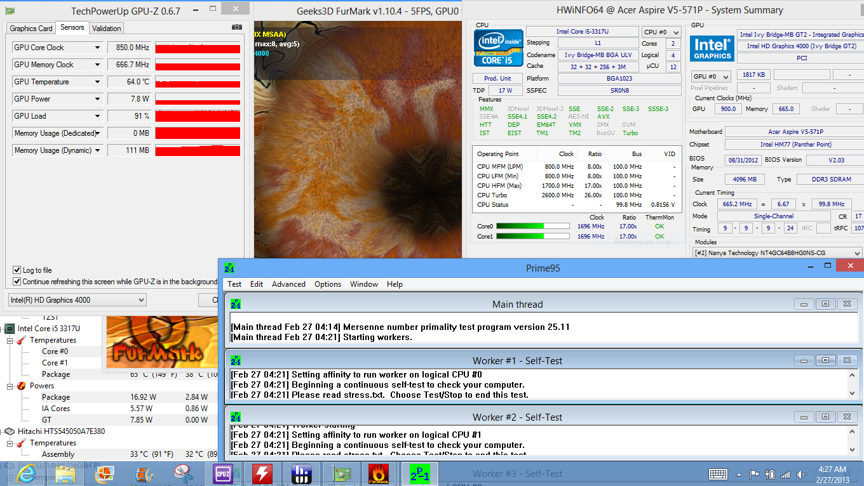Click the Intel Core i5 3317U chip icon
Screen dimensions: 864x486
pos(9,329)
